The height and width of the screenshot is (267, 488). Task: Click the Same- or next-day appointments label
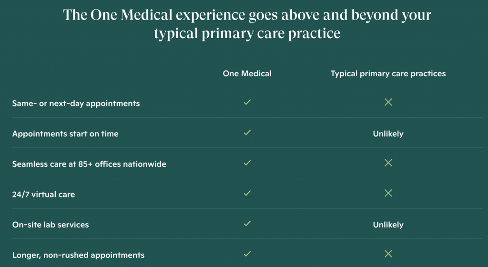click(x=76, y=103)
